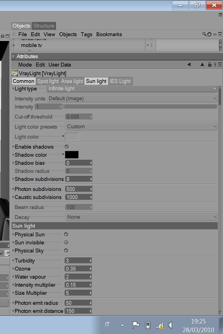The height and width of the screenshot is (334, 223).
Task: Select the Area light tab
Action: [72, 81]
